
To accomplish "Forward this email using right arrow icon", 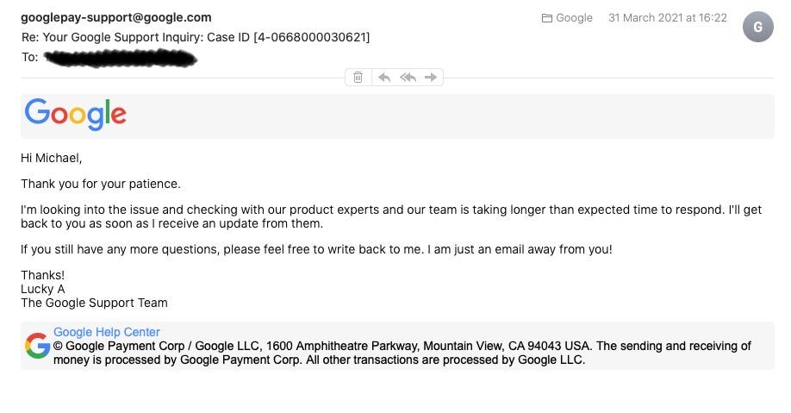I will (x=430, y=78).
